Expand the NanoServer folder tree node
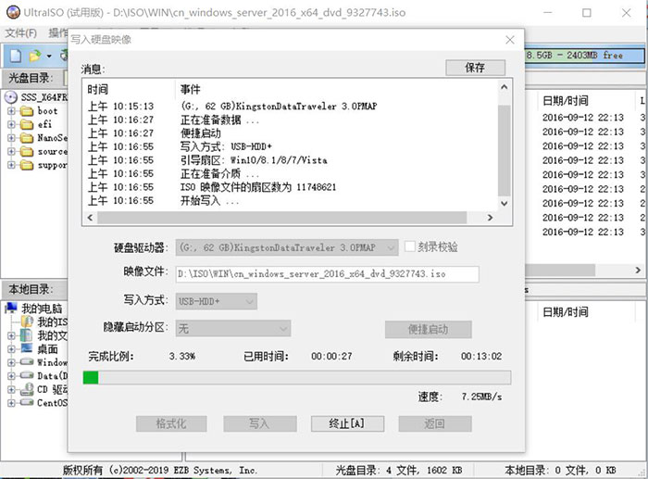The height and width of the screenshot is (479, 648). (x=11, y=138)
